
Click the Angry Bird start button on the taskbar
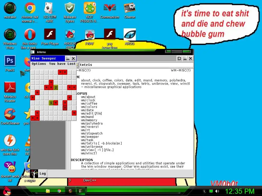7,191
